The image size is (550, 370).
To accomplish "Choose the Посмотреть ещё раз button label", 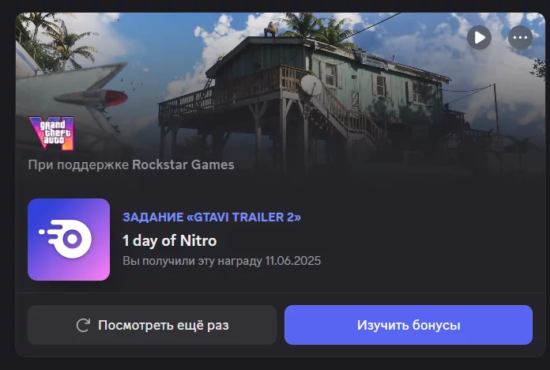I will [164, 325].
